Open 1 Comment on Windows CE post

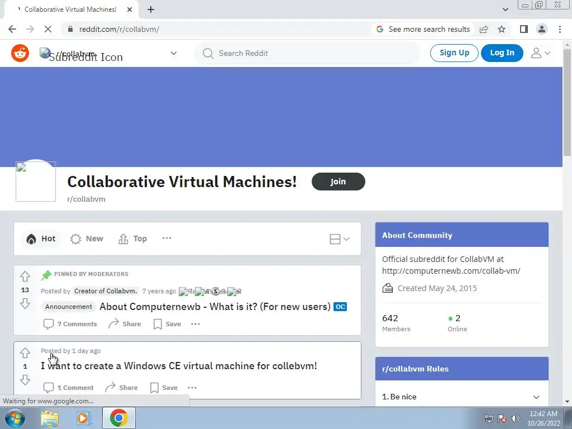click(x=68, y=388)
